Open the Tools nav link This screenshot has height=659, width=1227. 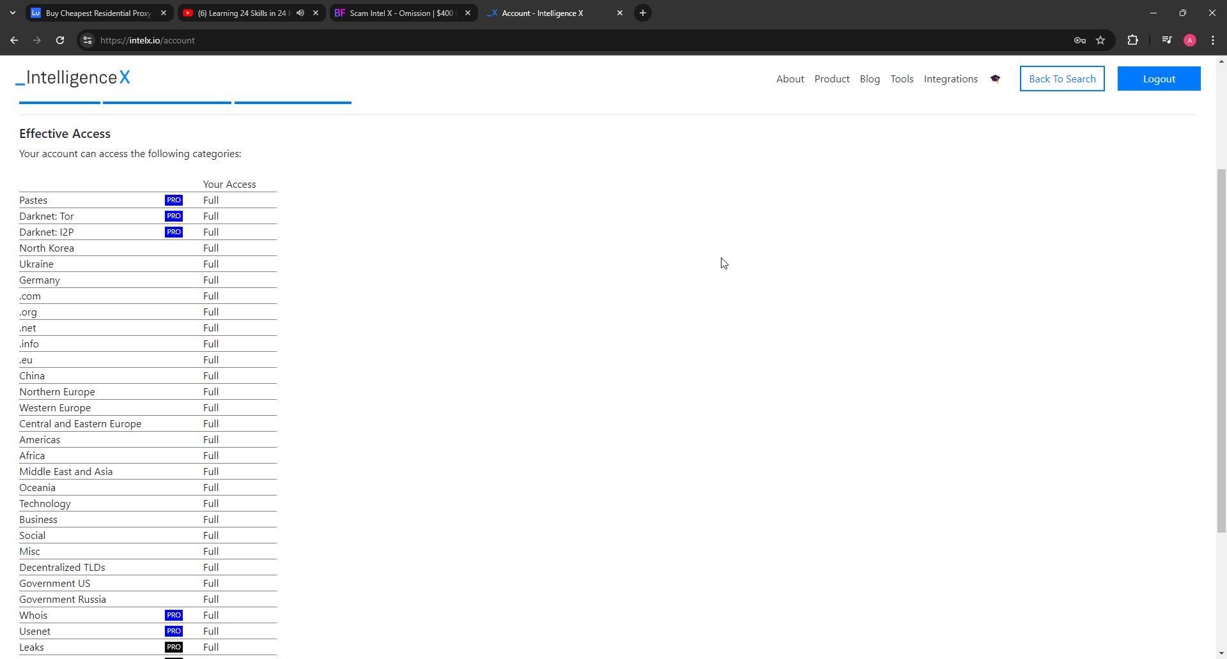click(x=902, y=79)
